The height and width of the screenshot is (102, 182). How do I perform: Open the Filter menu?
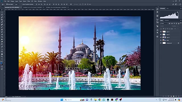click(29, 1)
